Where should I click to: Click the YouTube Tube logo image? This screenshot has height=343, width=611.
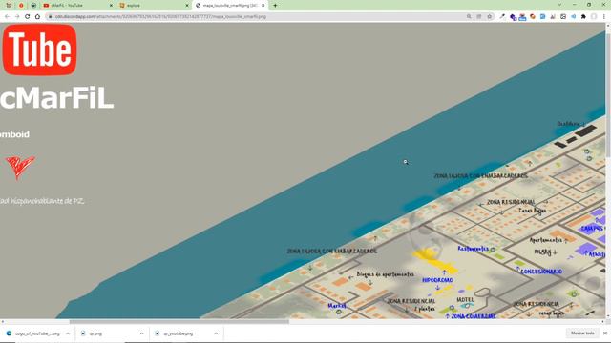coord(39,50)
